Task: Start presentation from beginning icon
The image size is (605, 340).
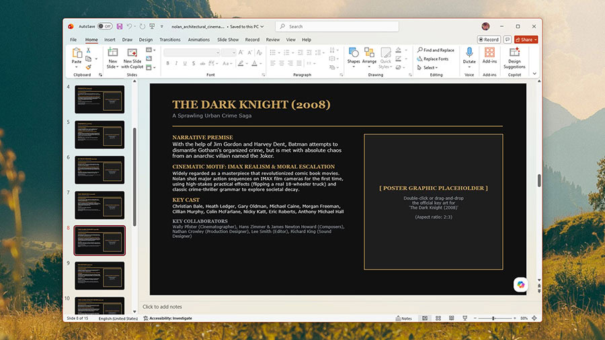Action: (152, 26)
